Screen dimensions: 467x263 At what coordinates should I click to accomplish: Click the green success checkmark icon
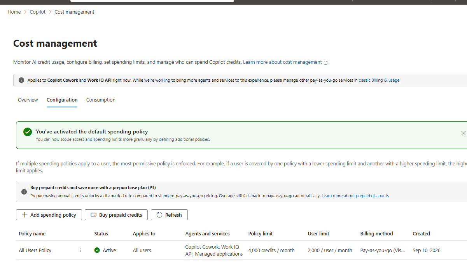pyautogui.click(x=28, y=132)
